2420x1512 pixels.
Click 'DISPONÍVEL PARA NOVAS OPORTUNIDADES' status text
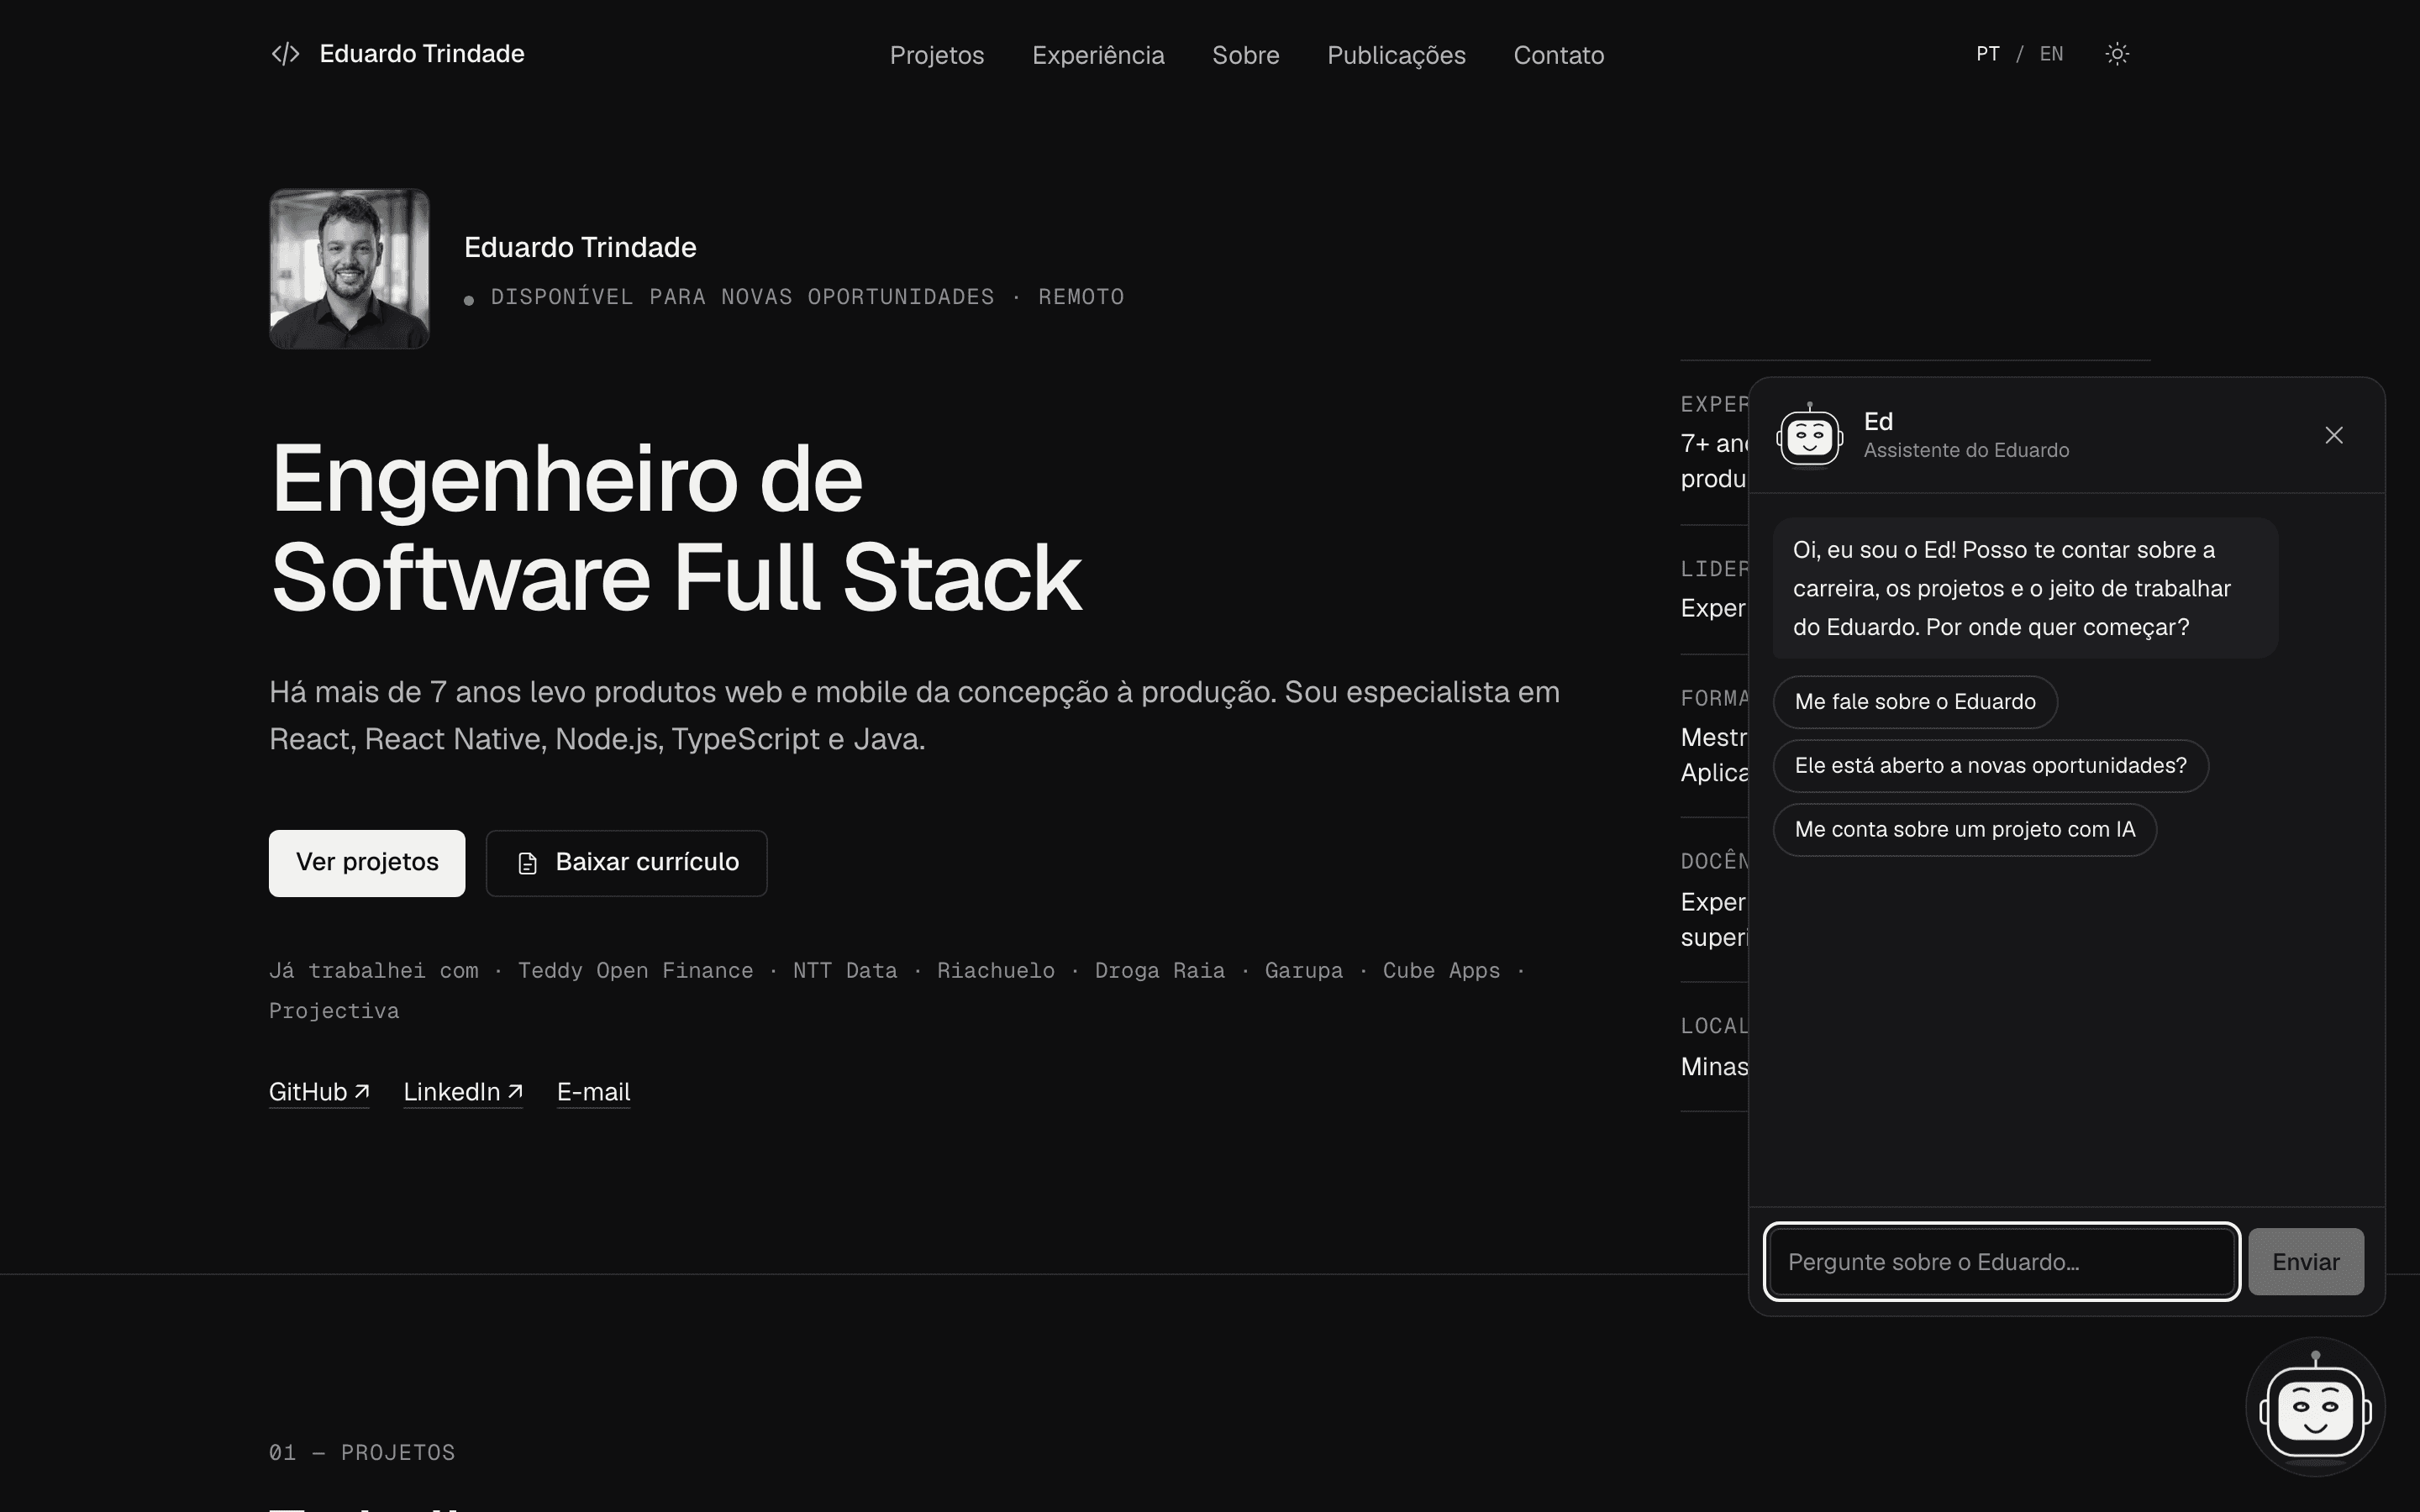742,297
